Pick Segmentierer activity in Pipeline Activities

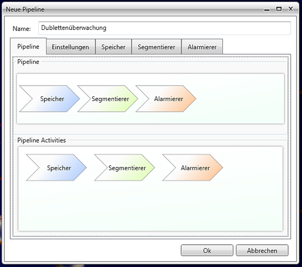[125, 168]
